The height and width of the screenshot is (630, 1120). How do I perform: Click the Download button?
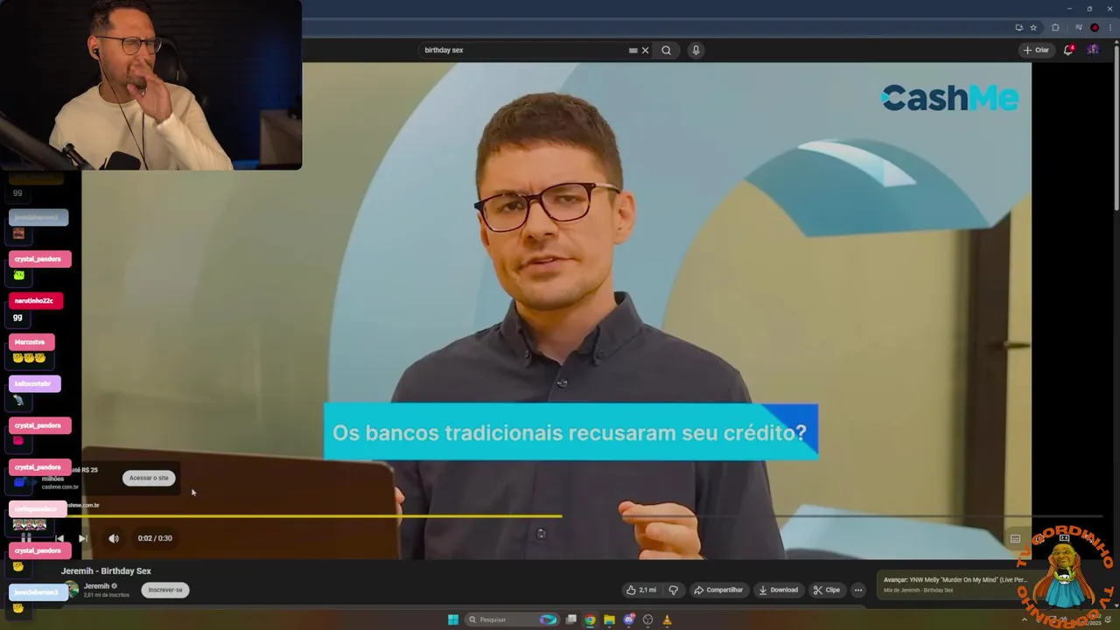tap(778, 590)
